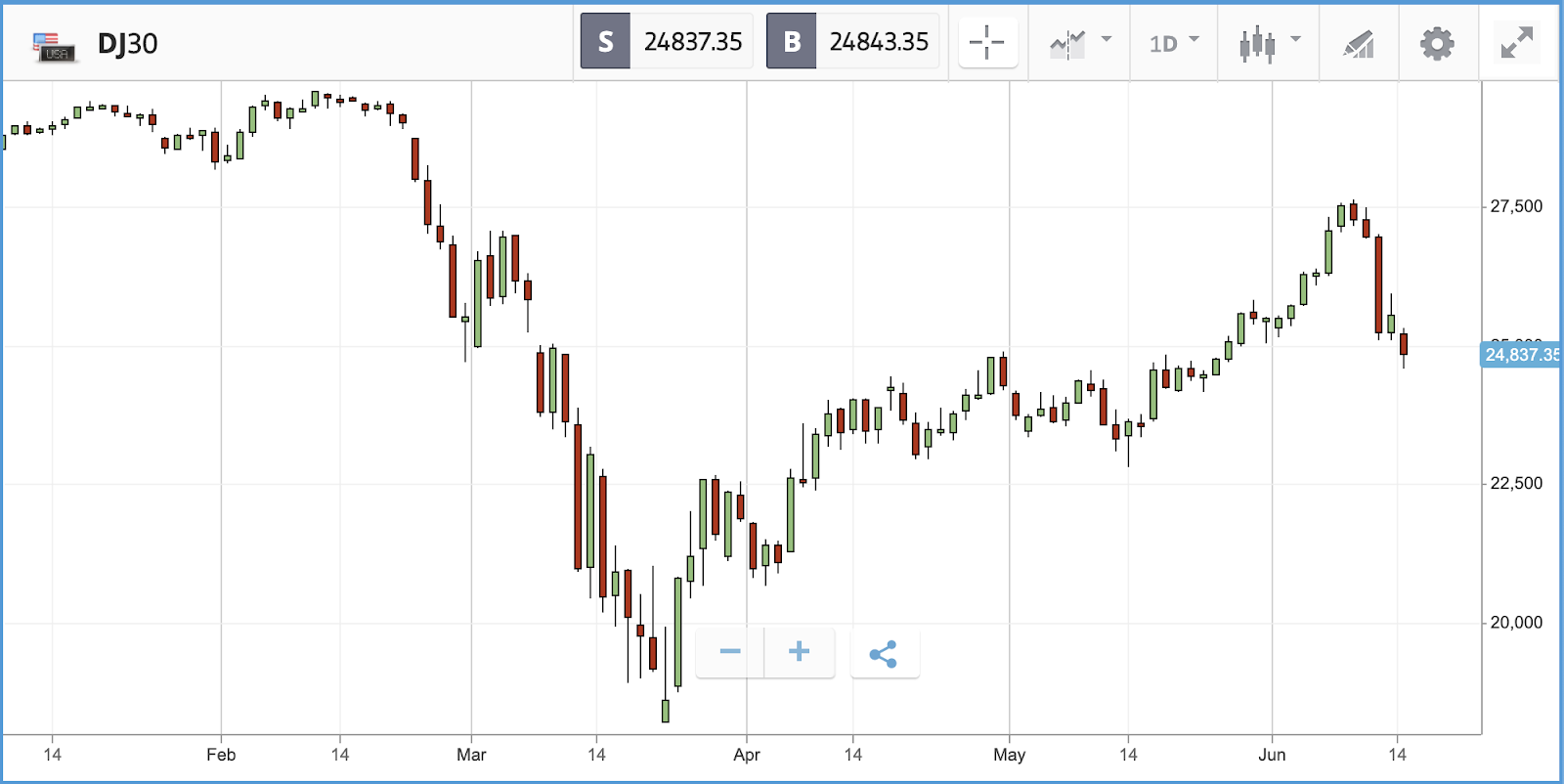1564x784 pixels.
Task: Click the DJ30 instrument name
Action: tap(127, 44)
